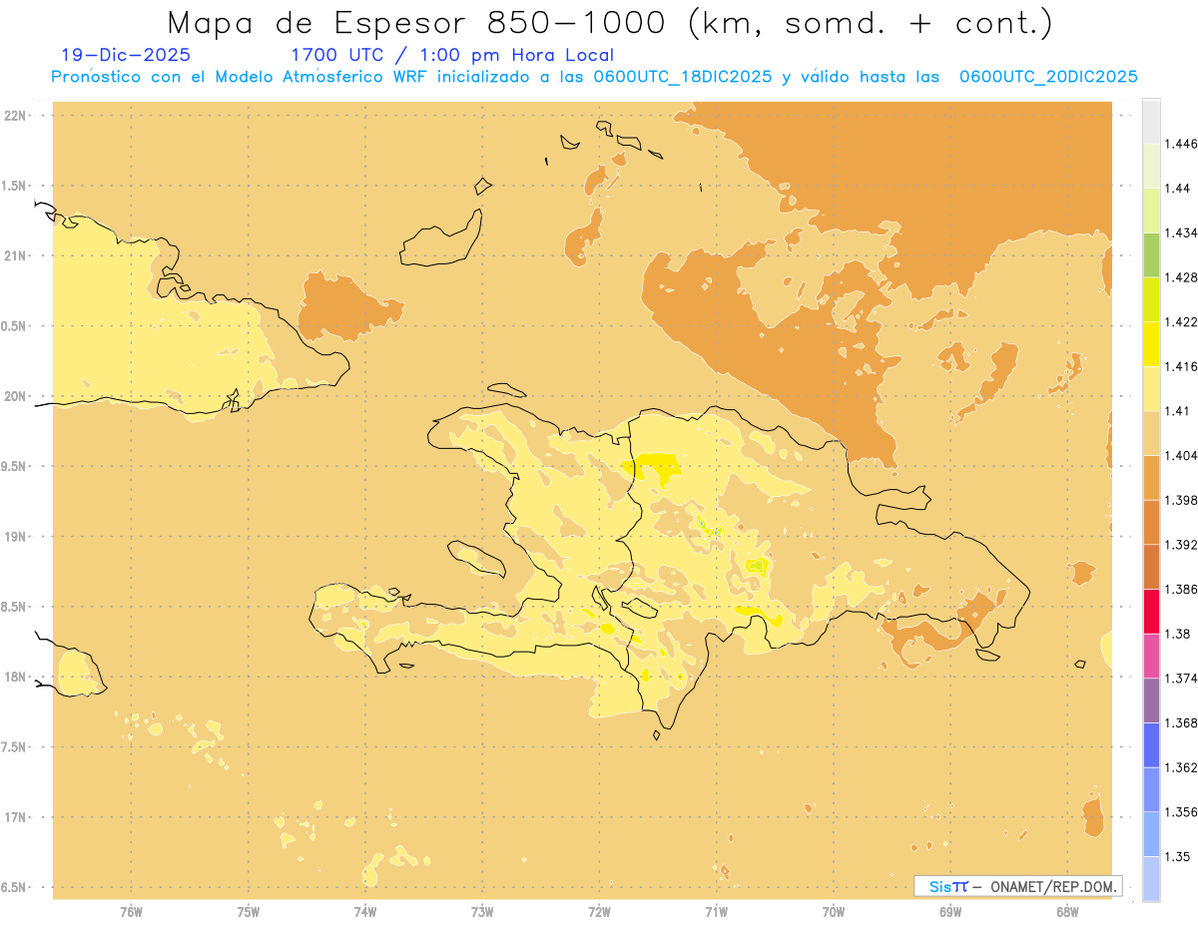
Task: Click the '71W' longitude label
Action: (x=716, y=912)
